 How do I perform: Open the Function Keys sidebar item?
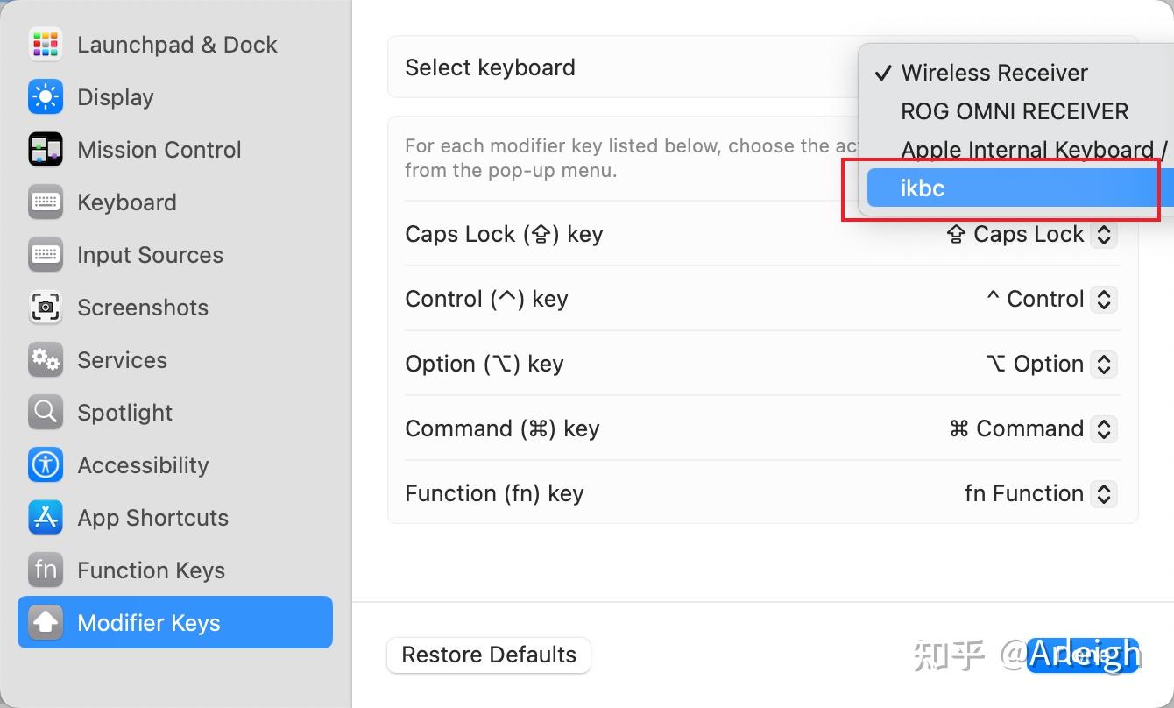click(x=151, y=570)
